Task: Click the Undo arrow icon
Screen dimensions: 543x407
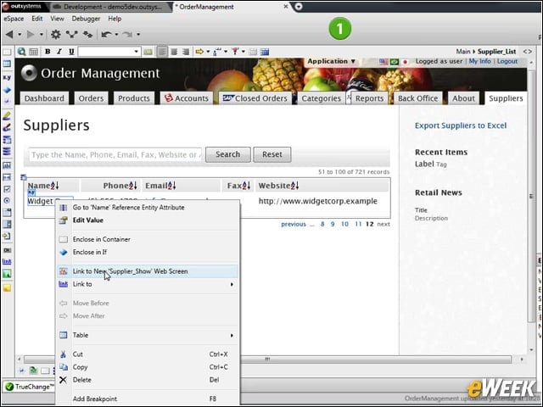Action: coord(106,34)
